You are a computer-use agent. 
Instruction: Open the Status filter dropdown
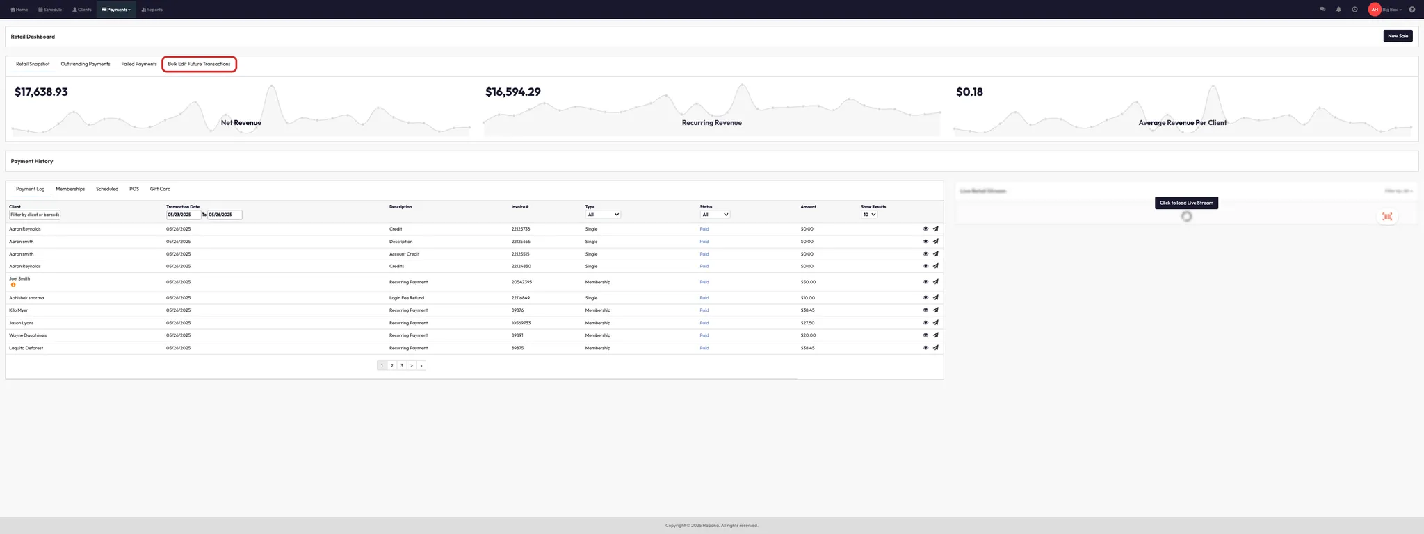coord(715,215)
